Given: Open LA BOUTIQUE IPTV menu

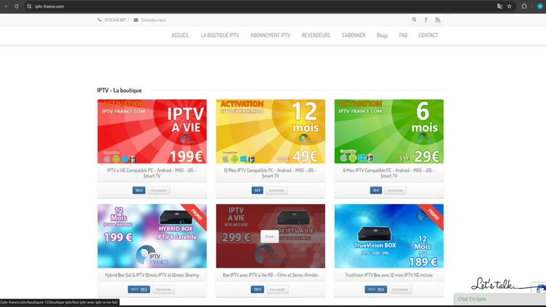Looking at the screenshot, I should (x=220, y=35).
